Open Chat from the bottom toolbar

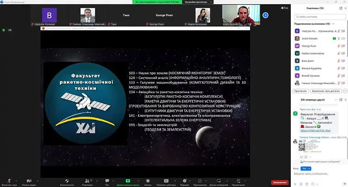(x=107, y=181)
